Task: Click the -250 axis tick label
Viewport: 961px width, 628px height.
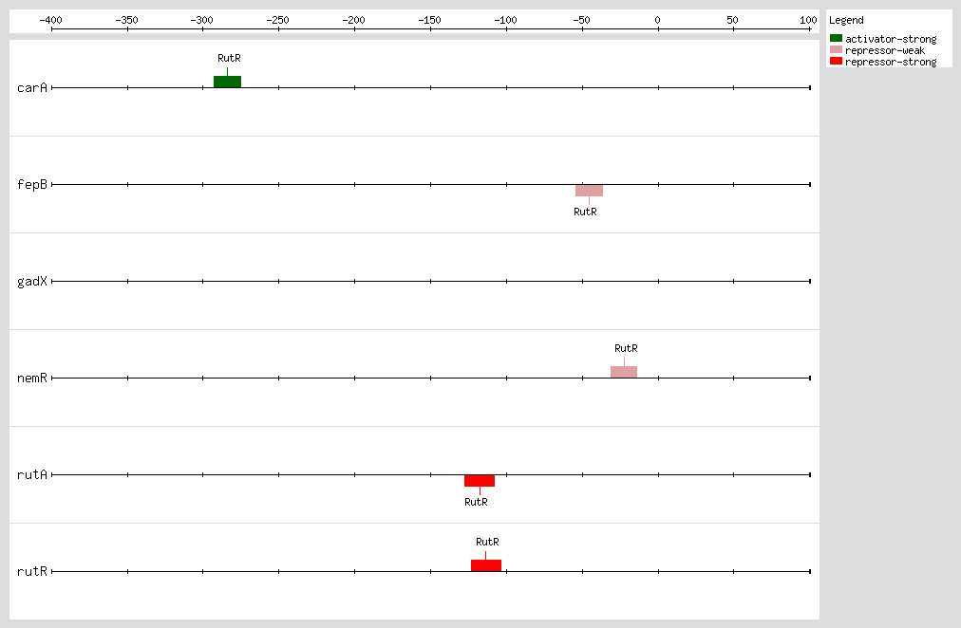Action: click(277, 20)
